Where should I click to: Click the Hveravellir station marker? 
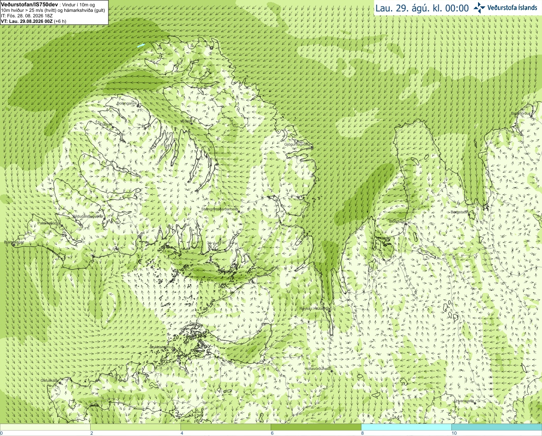tap(475, 403)
